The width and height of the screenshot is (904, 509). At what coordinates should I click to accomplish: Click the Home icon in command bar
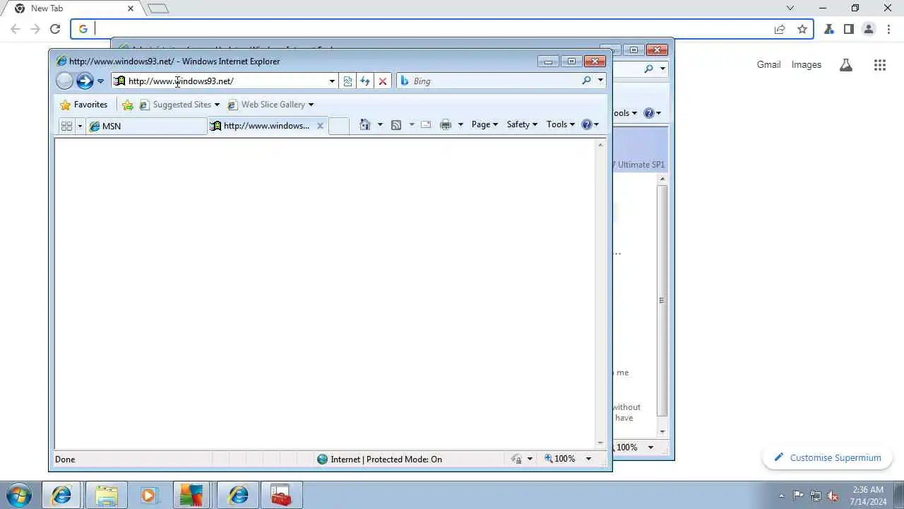[x=365, y=124]
